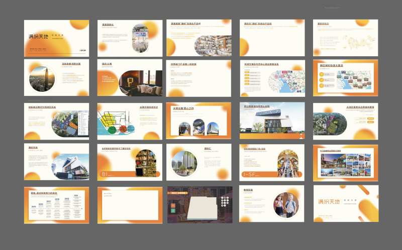This screenshot has height=250, width=402.
Task: Open the slide with the regional map and yellow labels
Action: point(272,78)
